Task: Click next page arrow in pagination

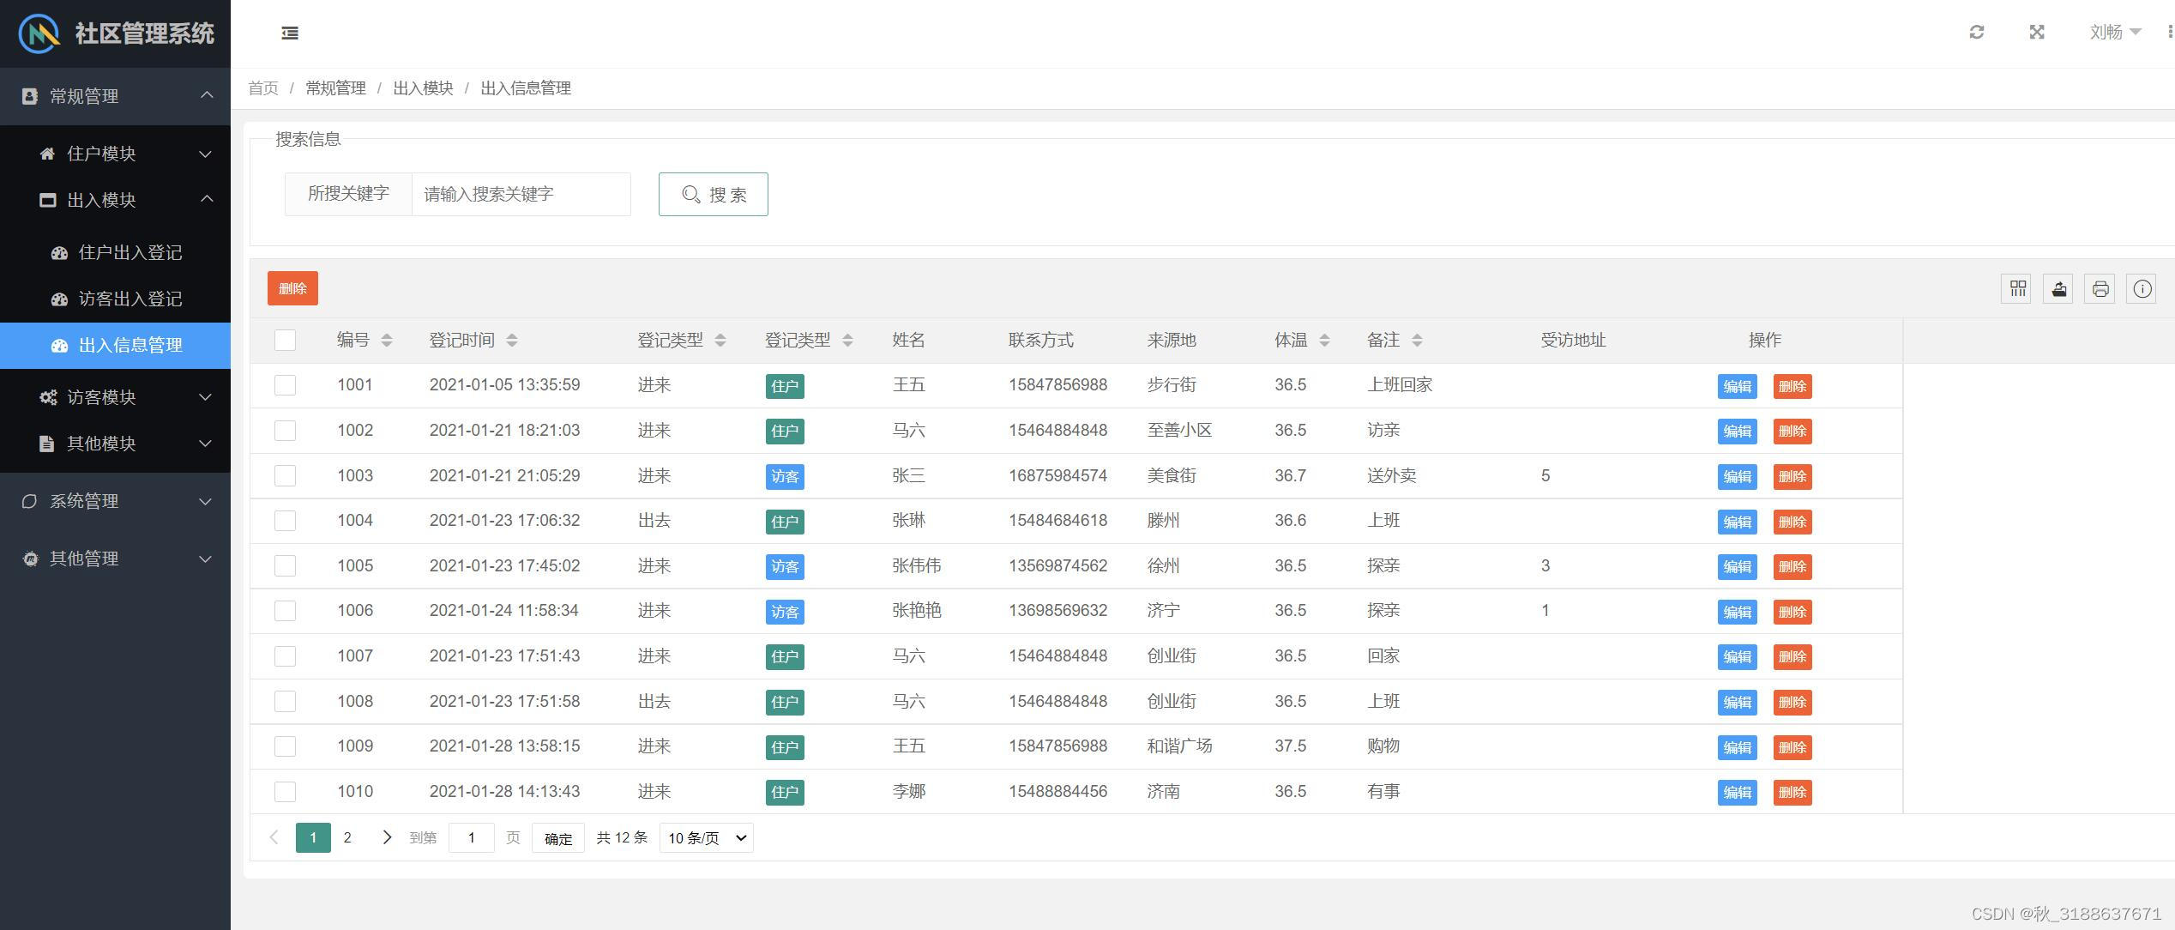Action: 387,837
